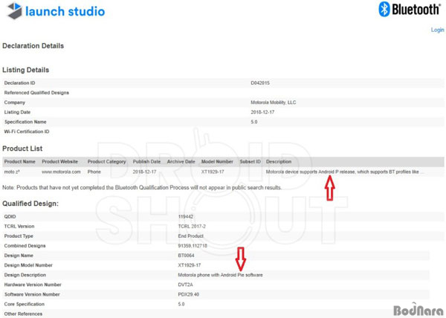Click the Declaration Details heading

click(x=33, y=46)
